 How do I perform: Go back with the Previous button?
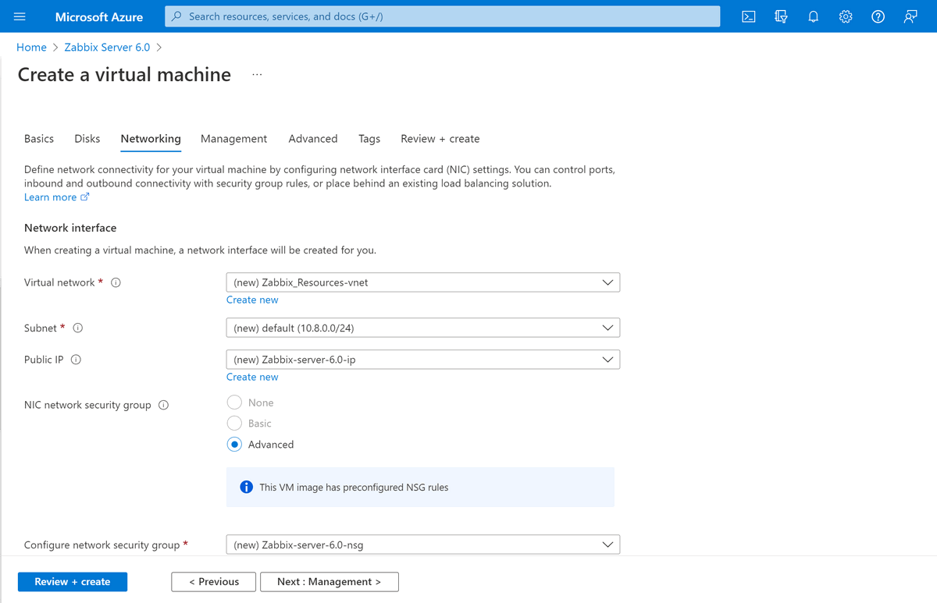click(214, 582)
